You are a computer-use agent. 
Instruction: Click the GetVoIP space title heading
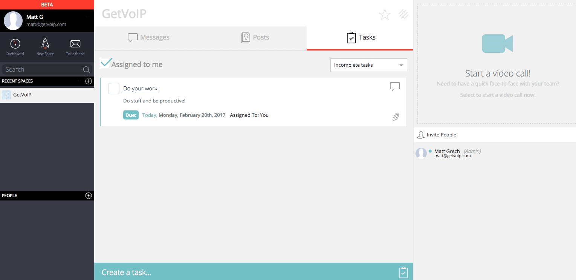pyautogui.click(x=124, y=14)
